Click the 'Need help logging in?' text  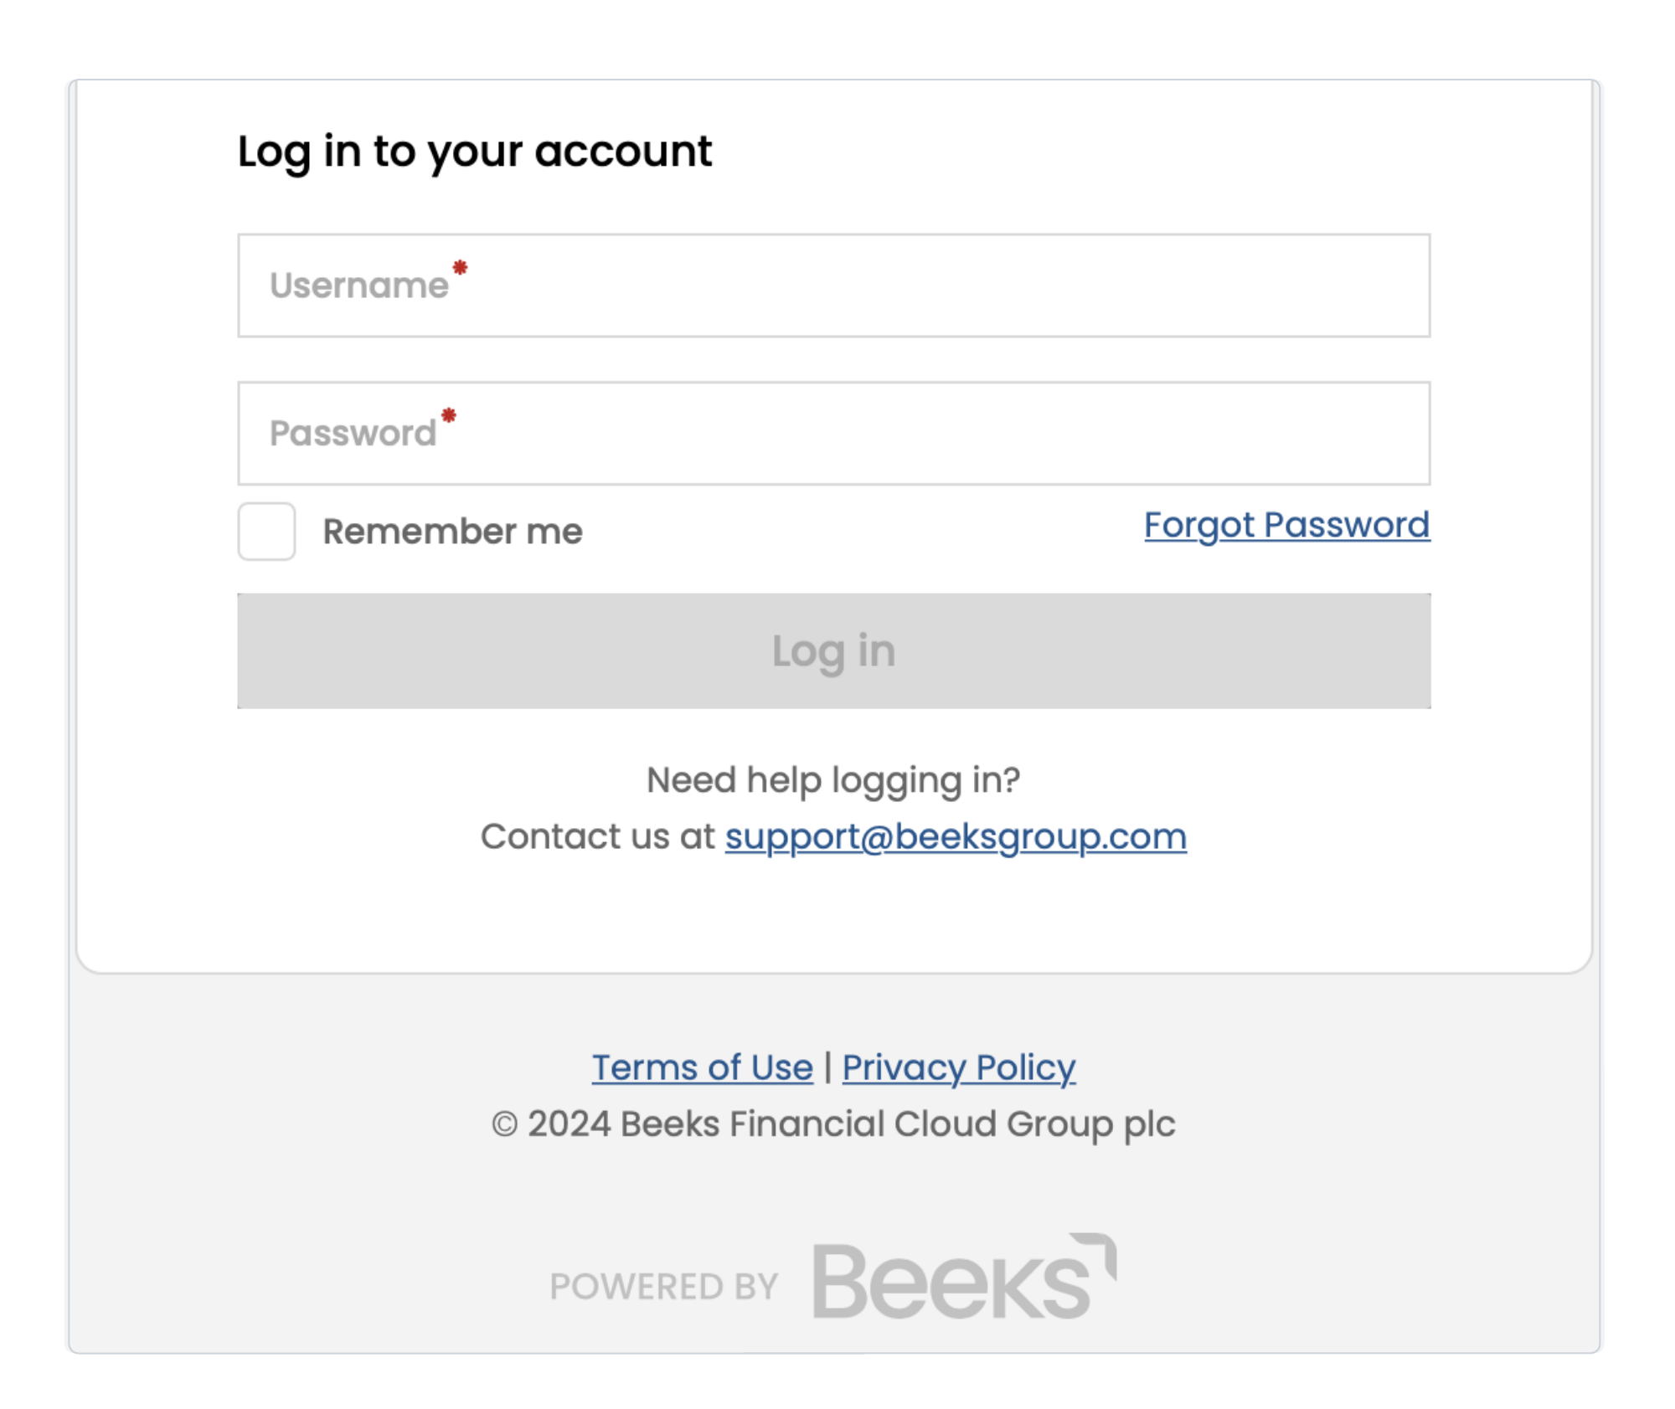coord(833,780)
